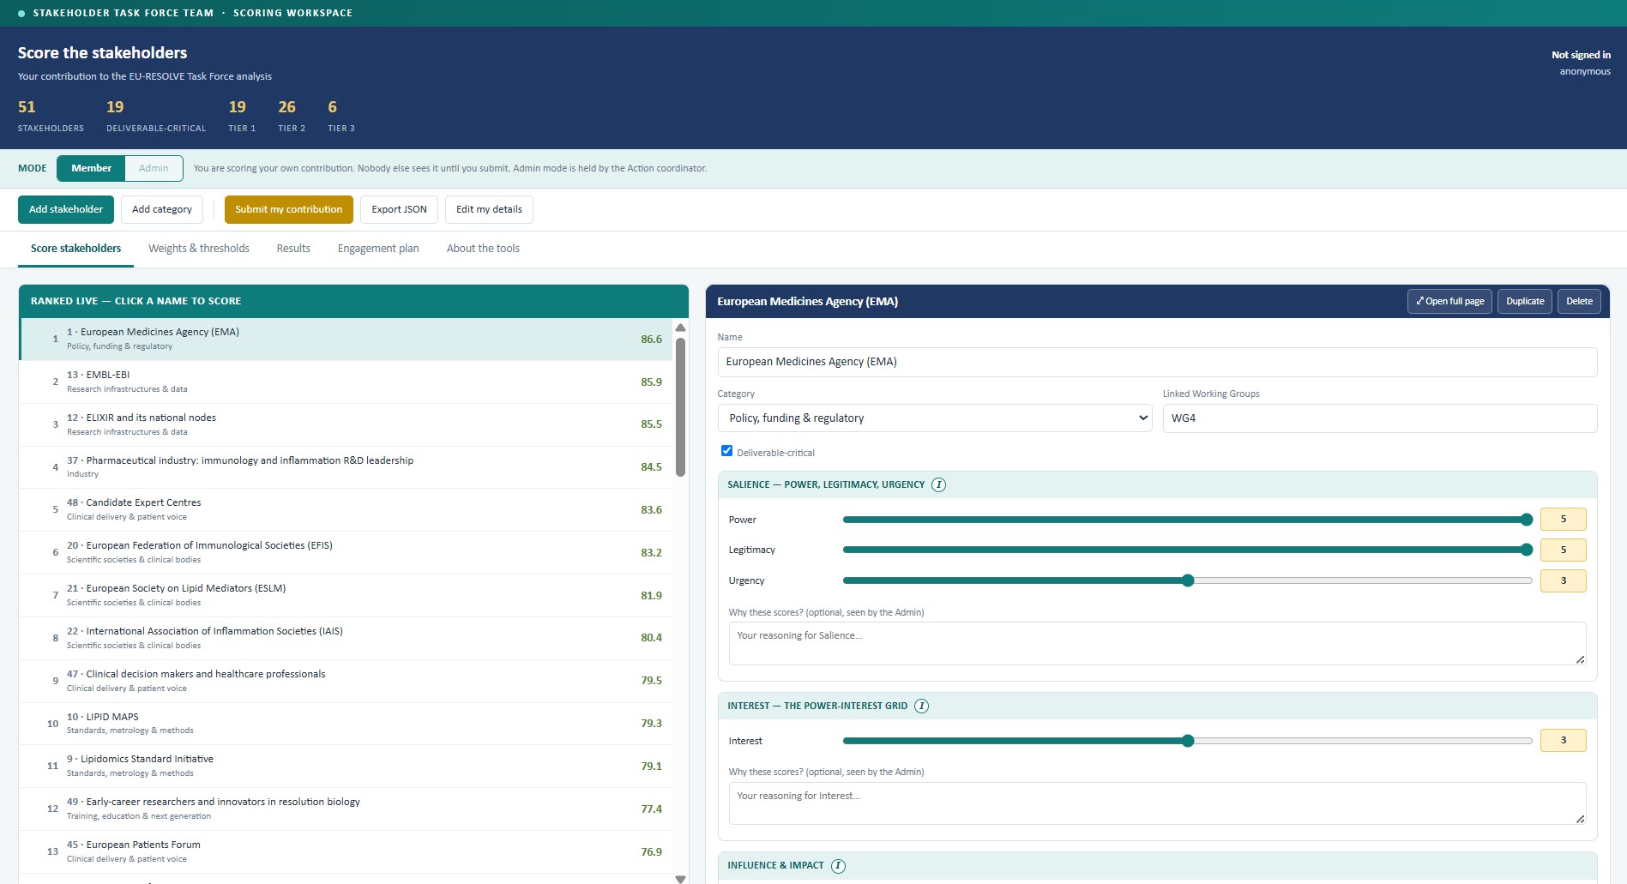Duplicate the EMA stakeholder
The height and width of the screenshot is (884, 1627).
click(1524, 302)
